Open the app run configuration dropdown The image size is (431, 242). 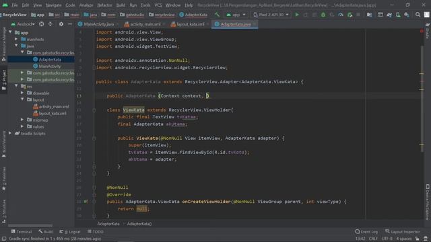[x=236, y=15]
